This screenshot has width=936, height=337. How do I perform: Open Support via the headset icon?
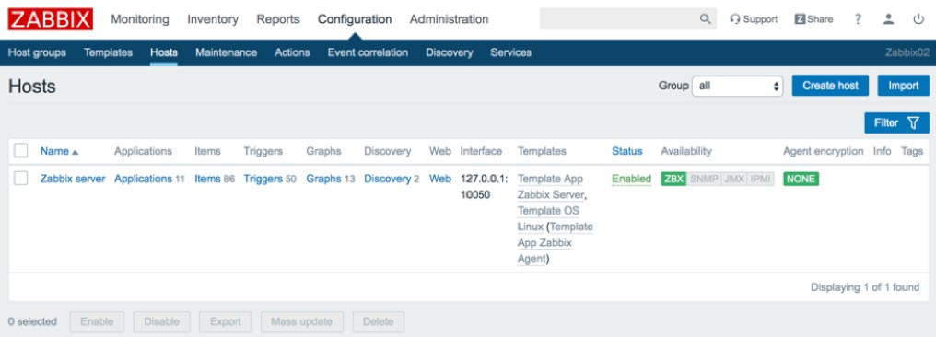coord(735,19)
